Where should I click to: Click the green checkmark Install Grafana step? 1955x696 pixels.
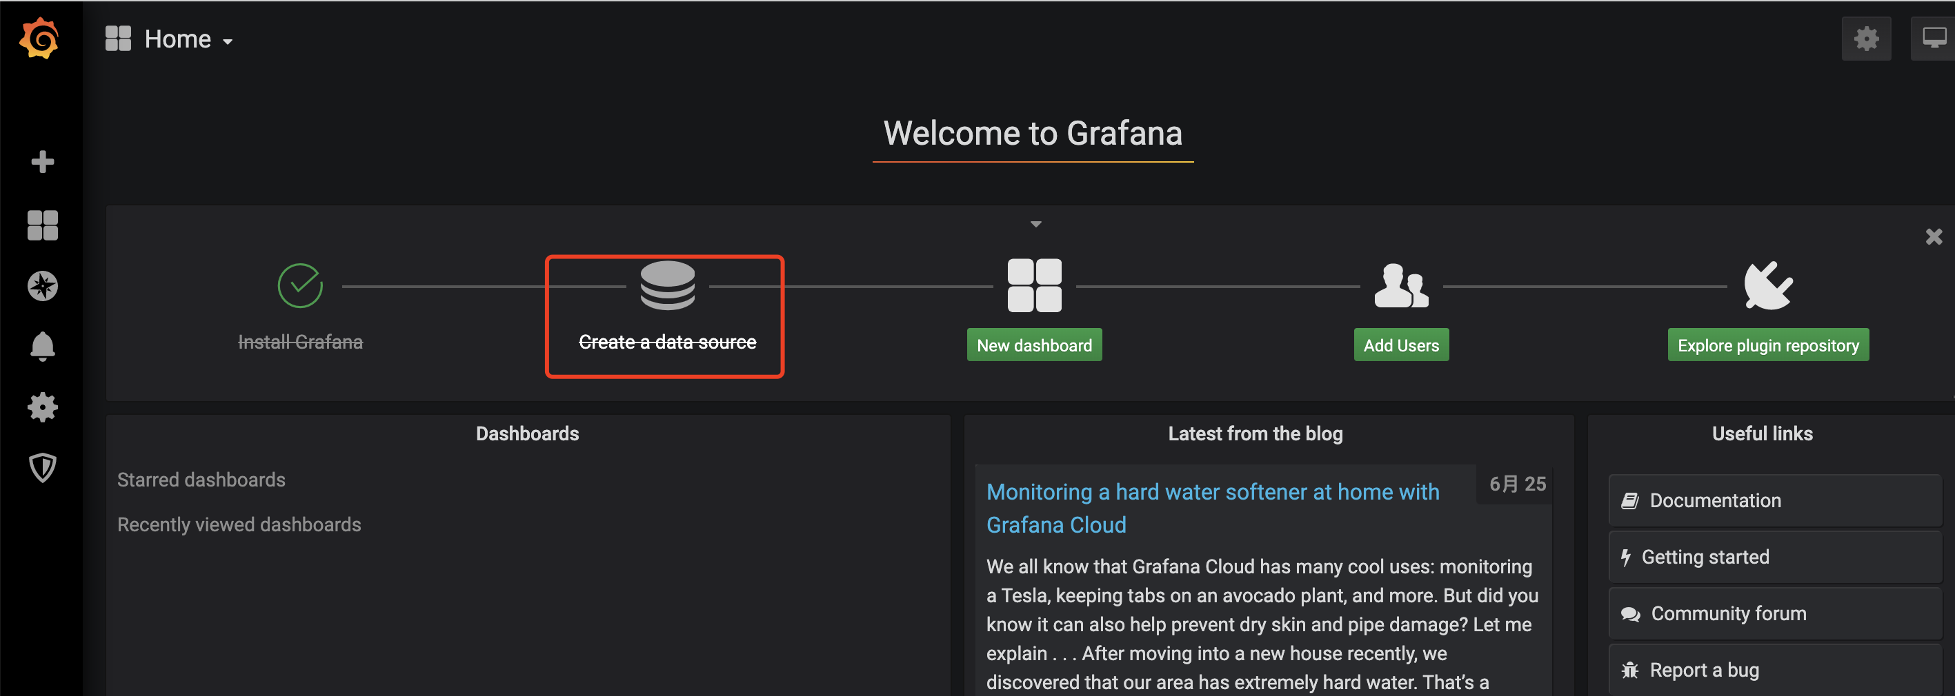point(301,286)
